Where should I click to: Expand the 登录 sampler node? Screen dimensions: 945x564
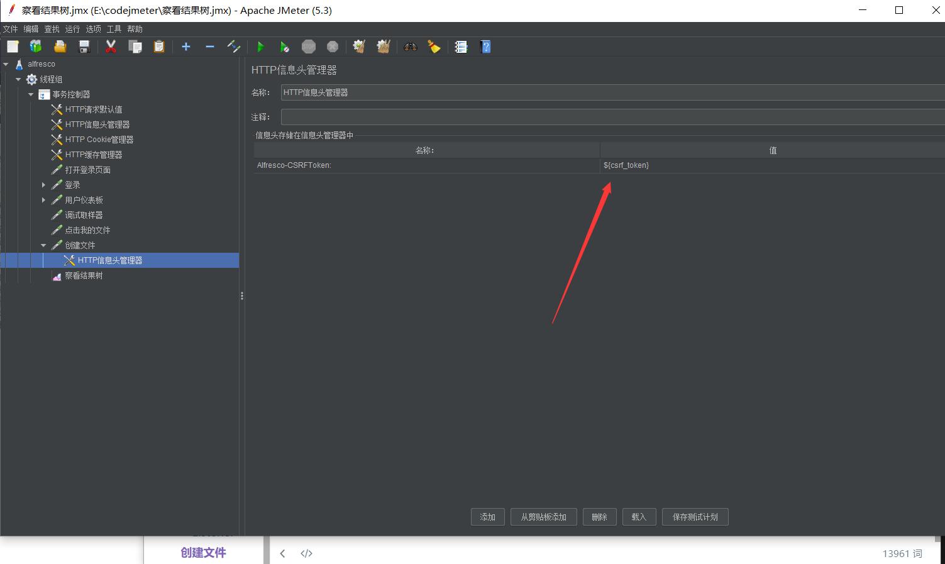coord(43,185)
